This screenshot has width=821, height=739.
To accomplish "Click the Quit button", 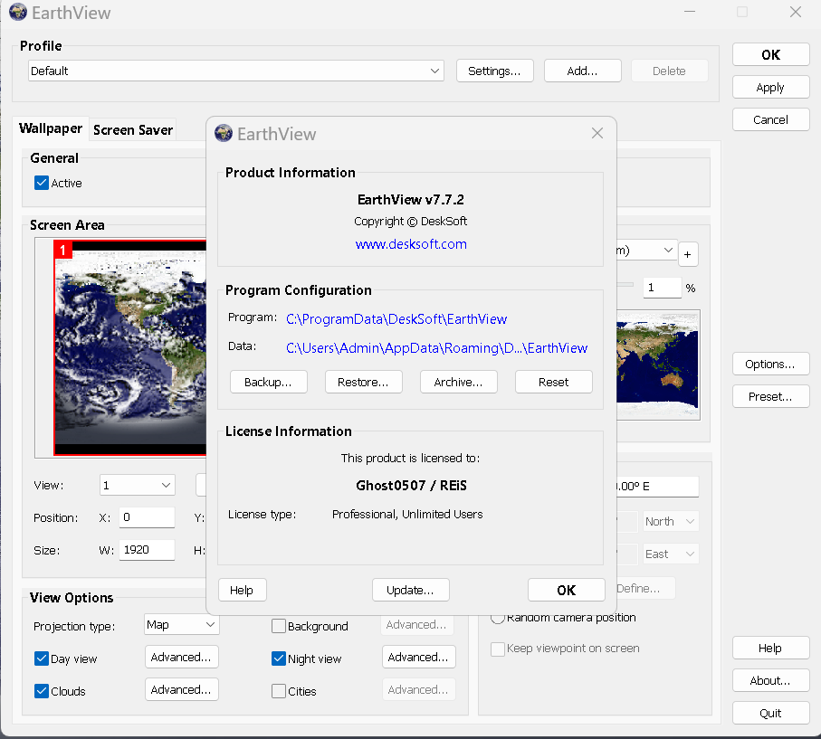I will point(770,713).
